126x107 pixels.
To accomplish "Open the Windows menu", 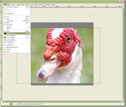I will pyautogui.click(x=48, y=5).
